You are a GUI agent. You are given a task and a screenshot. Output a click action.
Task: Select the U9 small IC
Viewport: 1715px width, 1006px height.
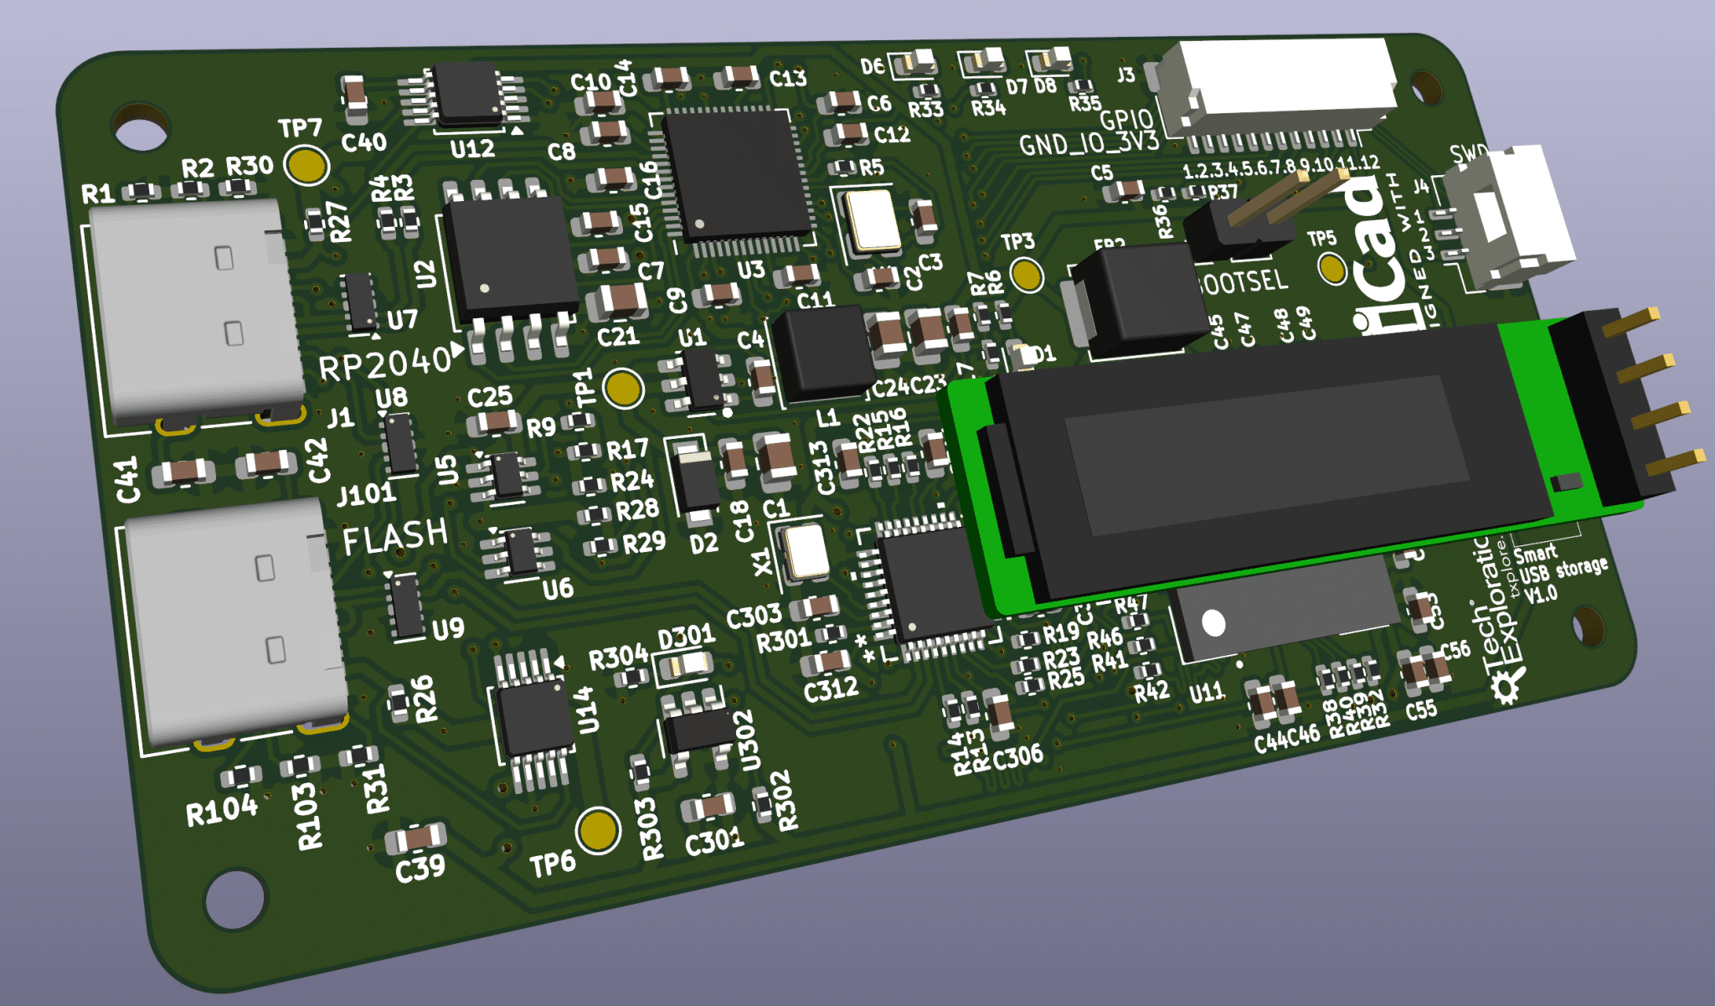tap(408, 606)
